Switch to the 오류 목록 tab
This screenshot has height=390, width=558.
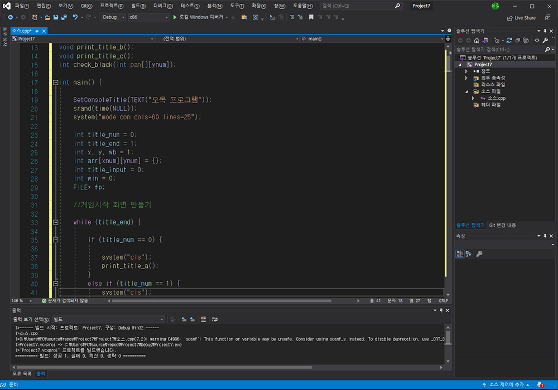pos(22,374)
